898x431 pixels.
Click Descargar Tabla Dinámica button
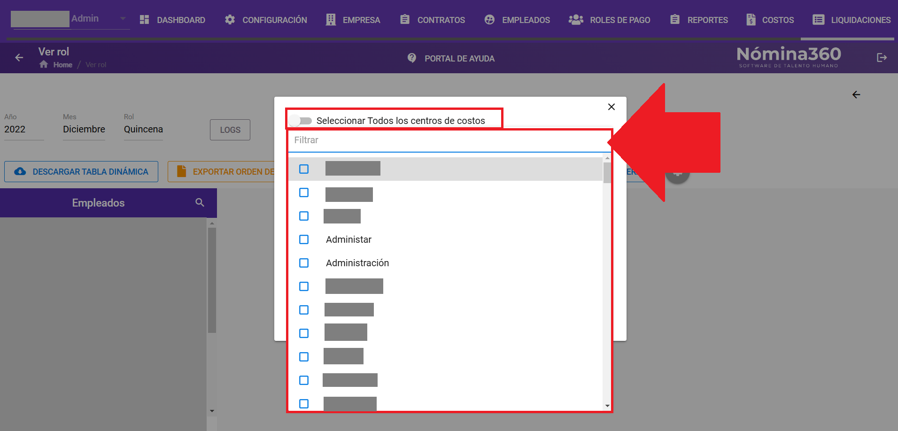click(81, 172)
